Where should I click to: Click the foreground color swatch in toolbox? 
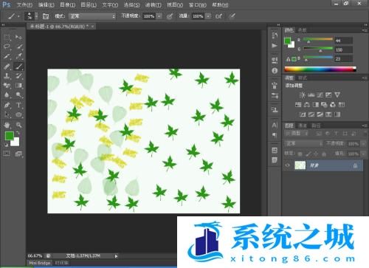9,135
